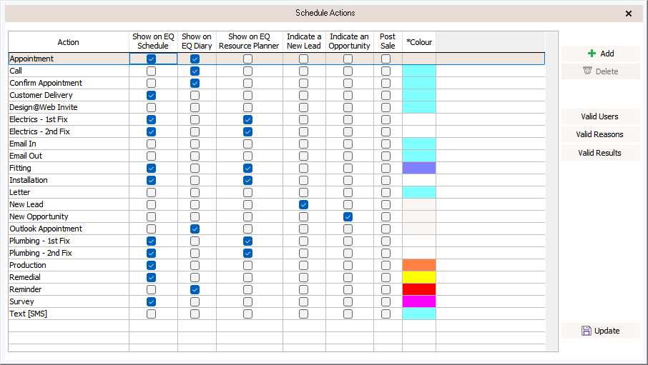Open Valid Results
The height and width of the screenshot is (365, 648).
[x=601, y=153]
